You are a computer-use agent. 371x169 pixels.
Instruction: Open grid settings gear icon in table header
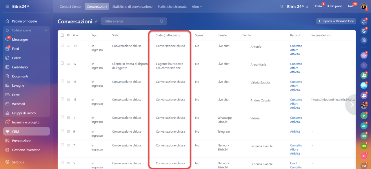68,35
